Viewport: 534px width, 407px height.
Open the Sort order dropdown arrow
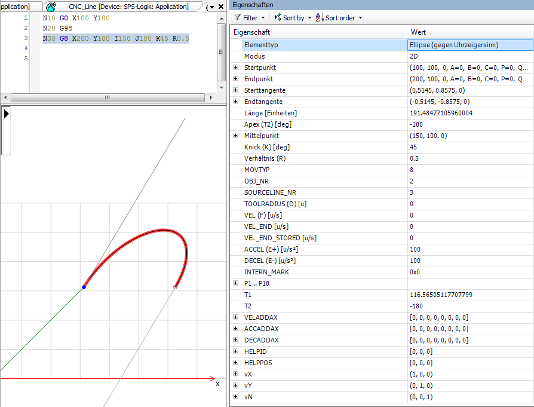tap(360, 18)
